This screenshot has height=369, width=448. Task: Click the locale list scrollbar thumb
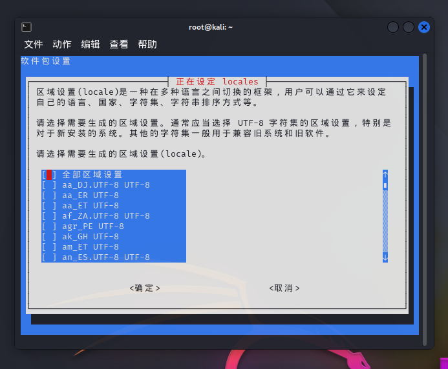coord(385,186)
